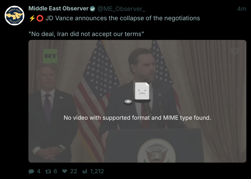Viewport: 251px width, 179px height.
Task: Click the 1,212 views count
Action: 97,171
